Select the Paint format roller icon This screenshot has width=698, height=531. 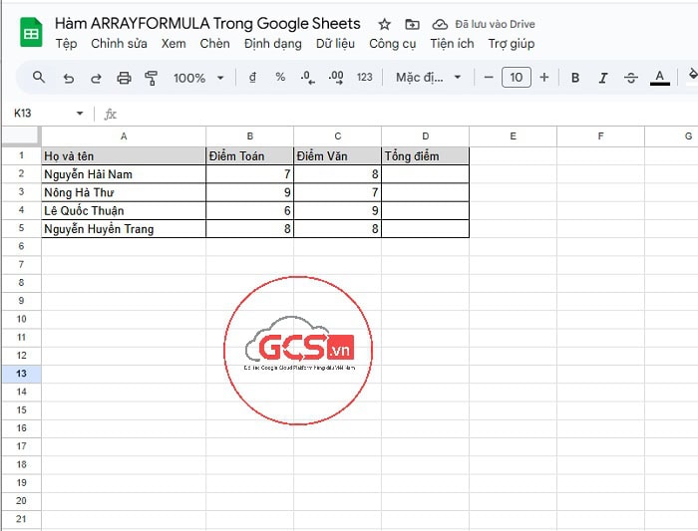tap(152, 78)
